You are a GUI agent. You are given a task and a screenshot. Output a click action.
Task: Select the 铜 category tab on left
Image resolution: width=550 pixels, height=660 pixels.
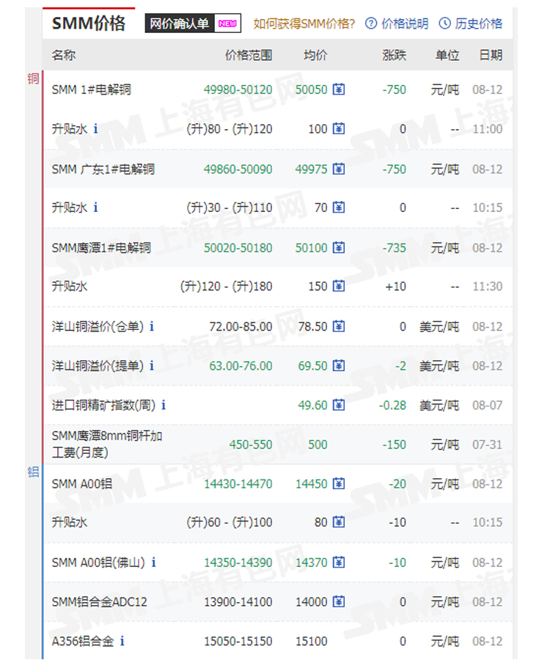pyautogui.click(x=33, y=79)
